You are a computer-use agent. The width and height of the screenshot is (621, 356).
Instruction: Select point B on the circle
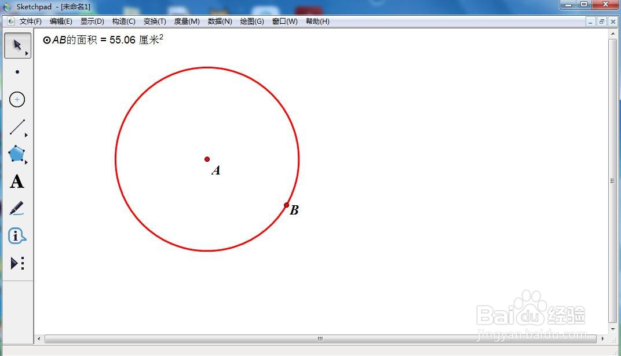286,205
